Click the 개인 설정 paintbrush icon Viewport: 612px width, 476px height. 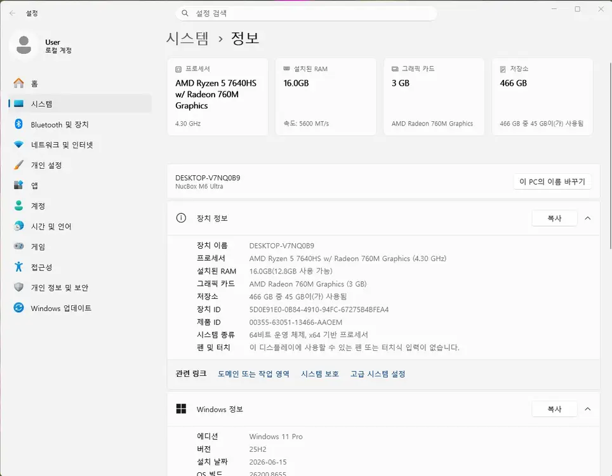tap(18, 165)
